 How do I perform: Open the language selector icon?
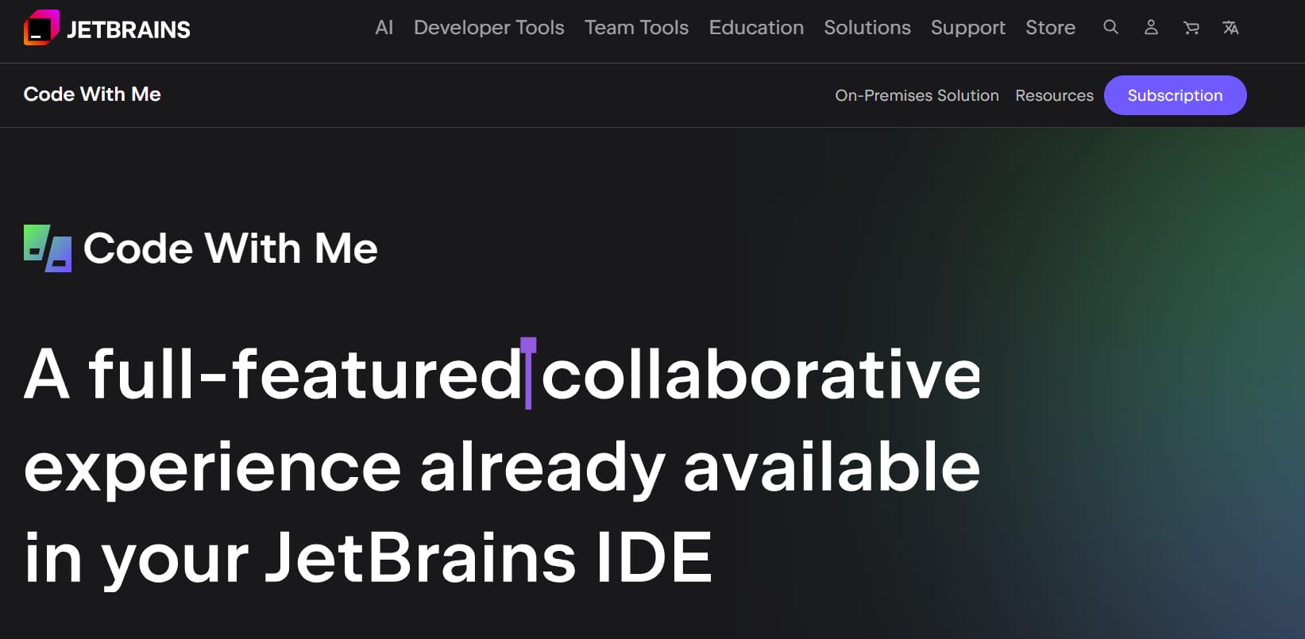pyautogui.click(x=1231, y=28)
